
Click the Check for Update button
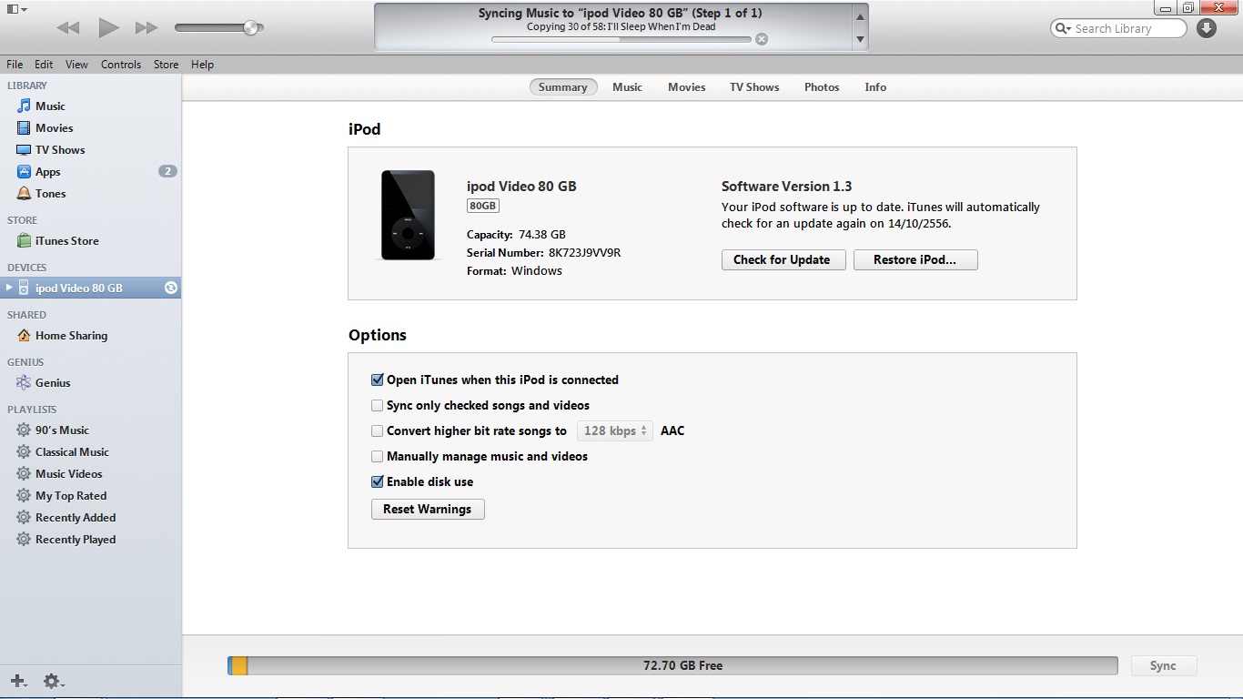click(782, 260)
